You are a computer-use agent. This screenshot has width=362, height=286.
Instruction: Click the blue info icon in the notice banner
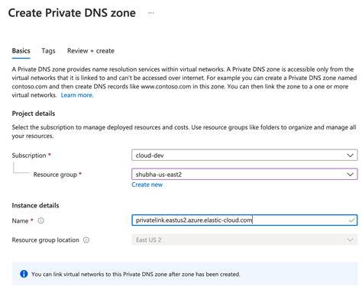pos(24,274)
